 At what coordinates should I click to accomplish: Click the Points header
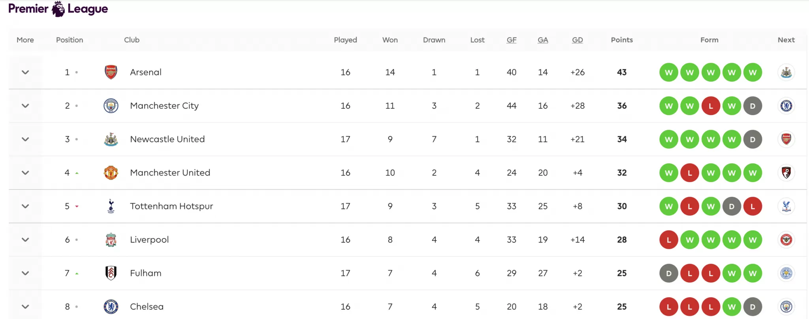click(621, 39)
